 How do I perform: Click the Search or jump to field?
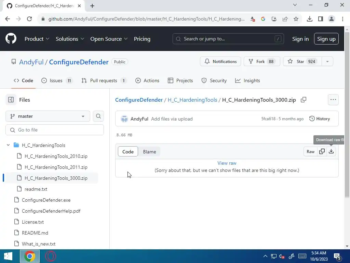click(x=228, y=39)
